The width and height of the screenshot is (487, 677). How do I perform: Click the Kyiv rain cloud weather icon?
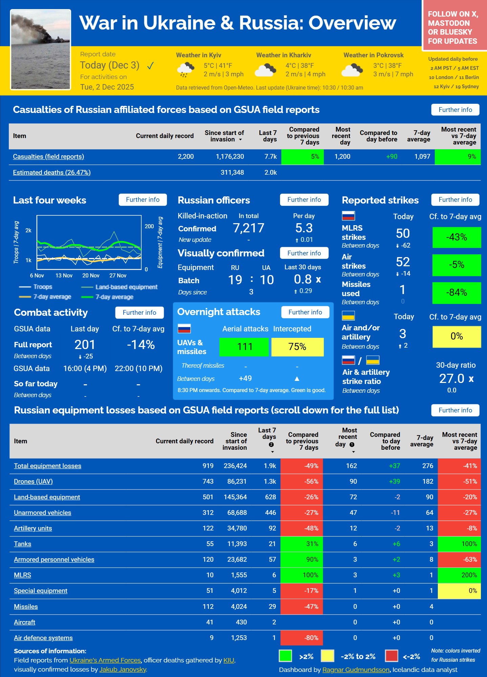[185, 70]
